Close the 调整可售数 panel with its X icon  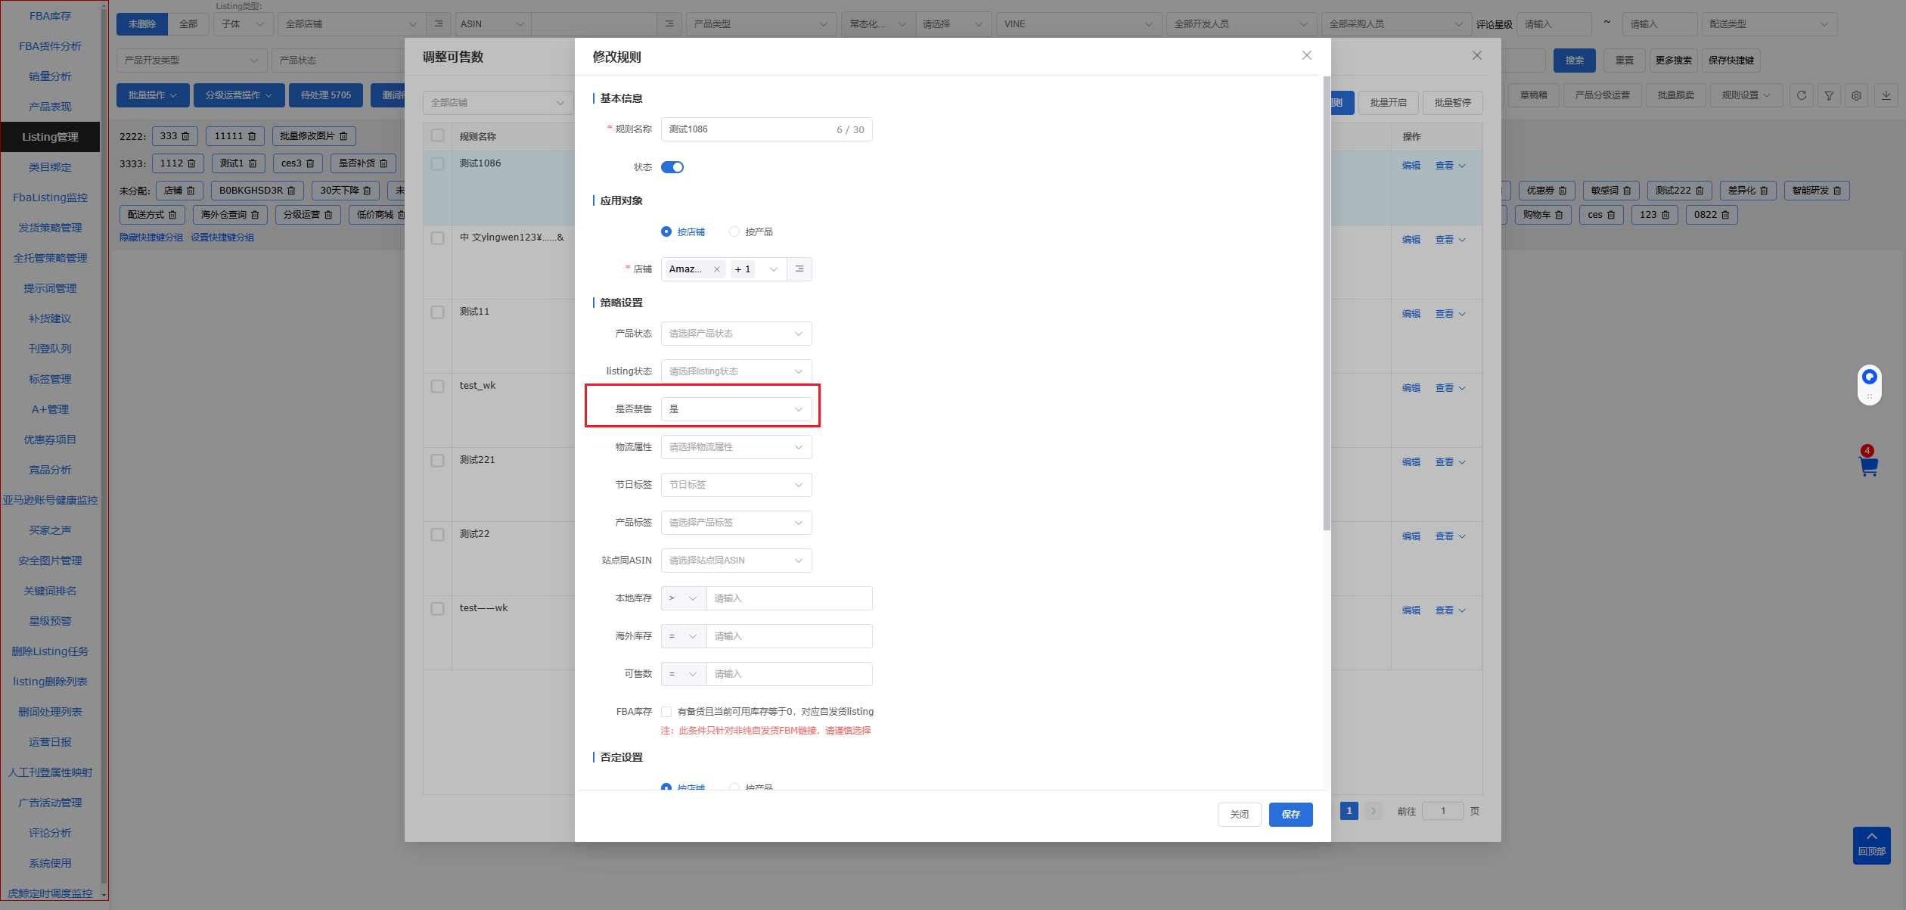point(1476,55)
